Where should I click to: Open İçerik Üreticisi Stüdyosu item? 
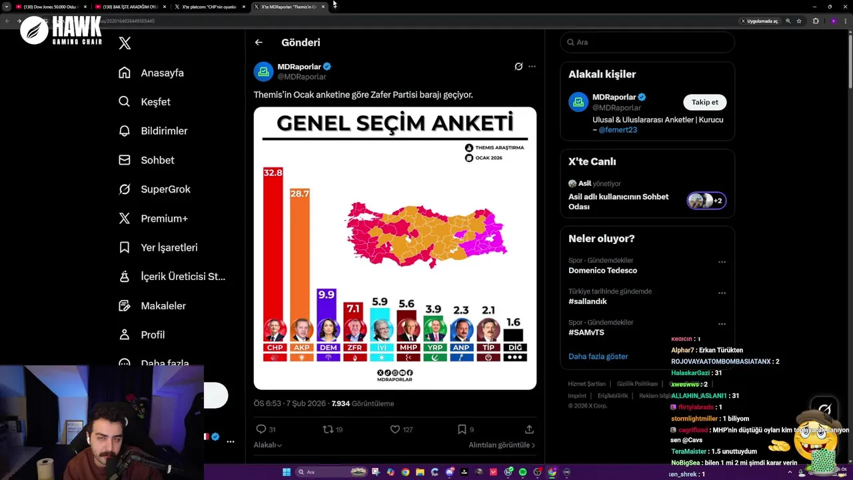point(172,277)
